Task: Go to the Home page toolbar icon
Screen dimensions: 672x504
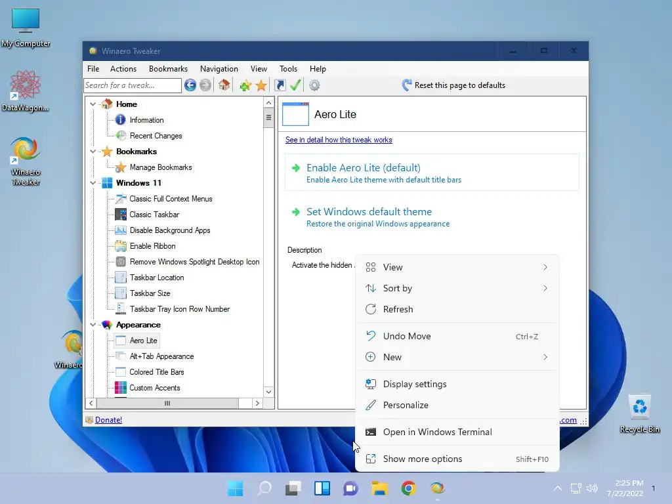Action: click(x=224, y=85)
